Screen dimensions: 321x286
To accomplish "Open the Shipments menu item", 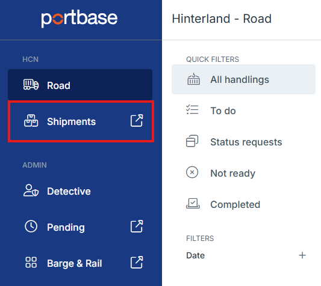I will tap(81, 121).
